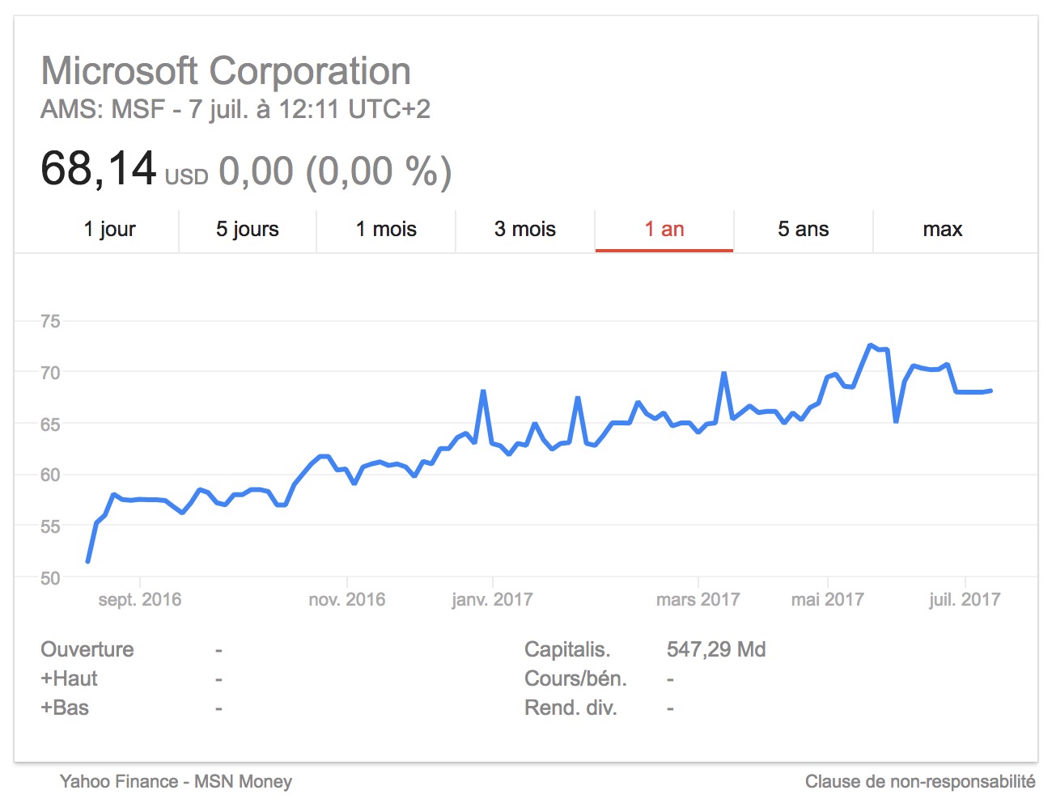Click the highest peak of the chart line
1052x807 pixels.
coord(871,345)
